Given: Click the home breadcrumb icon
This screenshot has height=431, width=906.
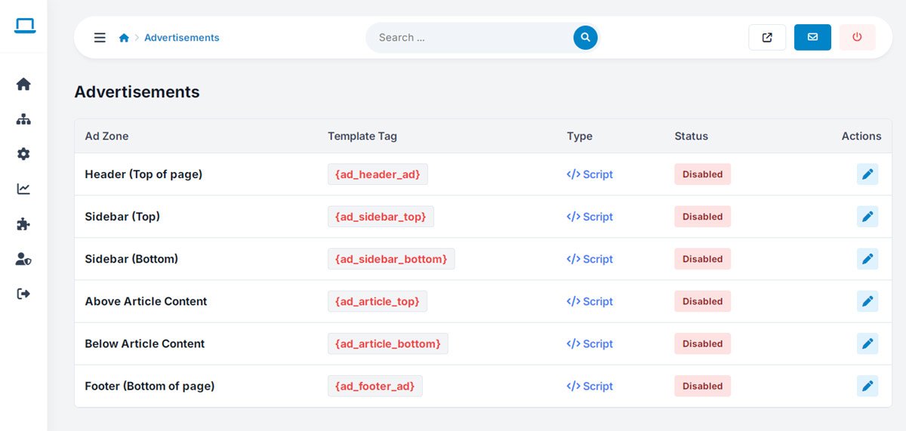Looking at the screenshot, I should 124,38.
